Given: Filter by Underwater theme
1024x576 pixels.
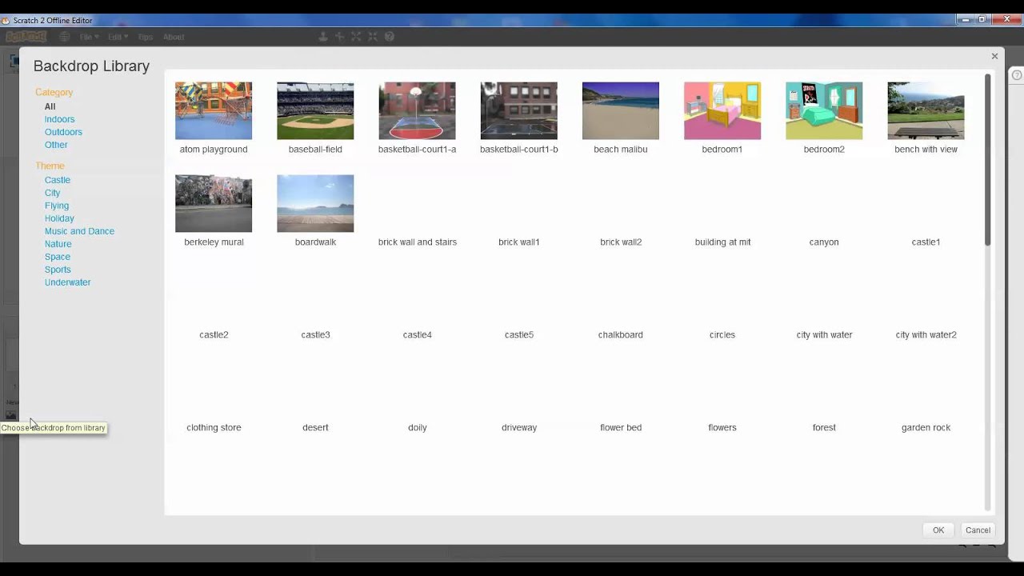Looking at the screenshot, I should (68, 282).
